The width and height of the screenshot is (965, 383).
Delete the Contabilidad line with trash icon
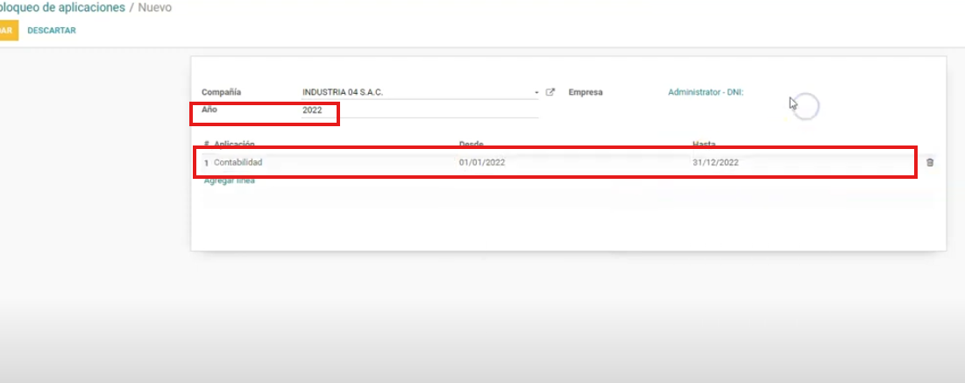[x=930, y=162]
